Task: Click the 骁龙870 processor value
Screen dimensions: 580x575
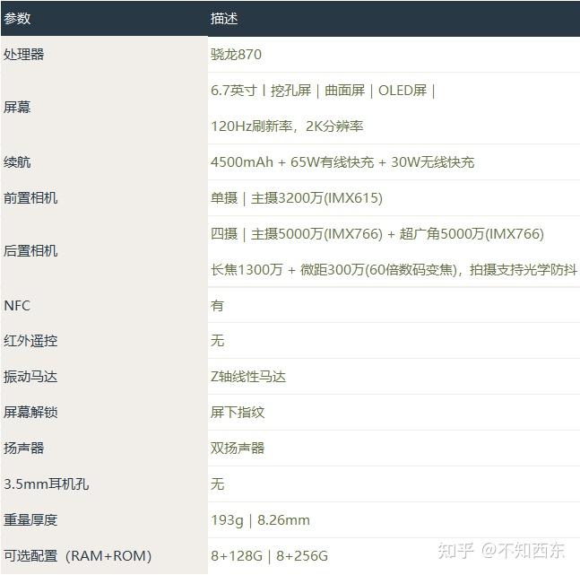Action: (x=236, y=54)
